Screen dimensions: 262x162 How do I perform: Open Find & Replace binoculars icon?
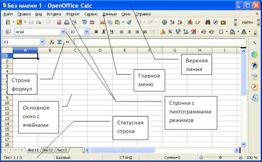click(x=208, y=22)
